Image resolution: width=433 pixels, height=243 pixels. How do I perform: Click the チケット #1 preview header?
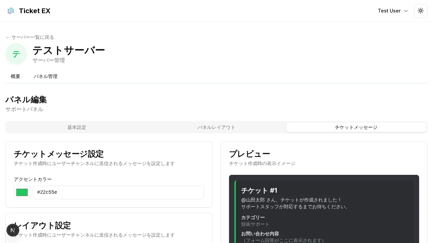coord(259,190)
